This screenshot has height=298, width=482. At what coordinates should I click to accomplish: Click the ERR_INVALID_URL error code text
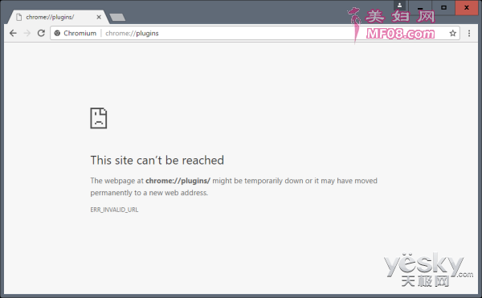(114, 210)
